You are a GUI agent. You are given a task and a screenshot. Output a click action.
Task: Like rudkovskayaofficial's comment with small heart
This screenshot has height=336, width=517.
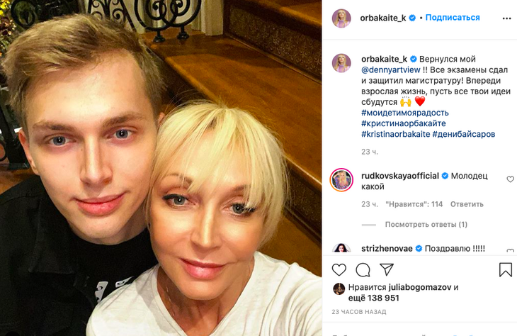coord(510,179)
